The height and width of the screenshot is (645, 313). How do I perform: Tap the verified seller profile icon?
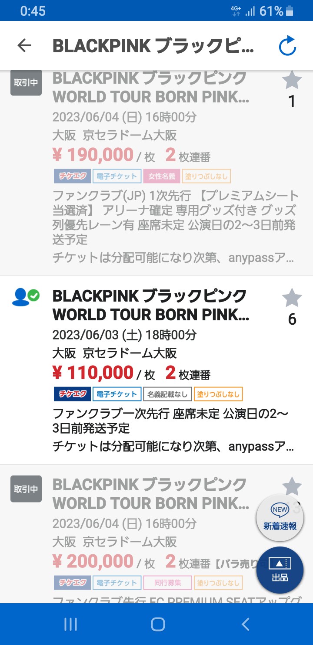26,297
